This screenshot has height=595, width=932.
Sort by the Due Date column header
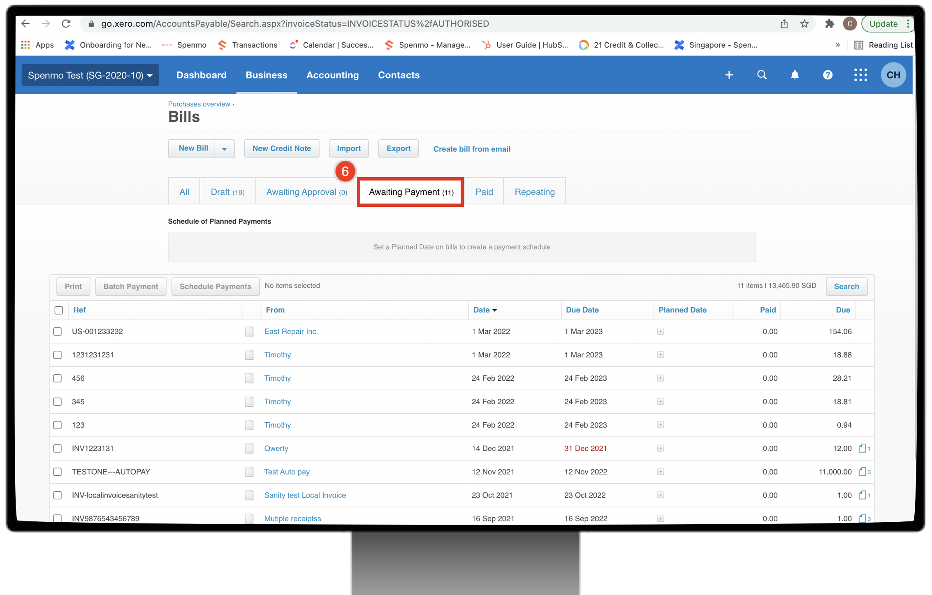pyautogui.click(x=582, y=310)
